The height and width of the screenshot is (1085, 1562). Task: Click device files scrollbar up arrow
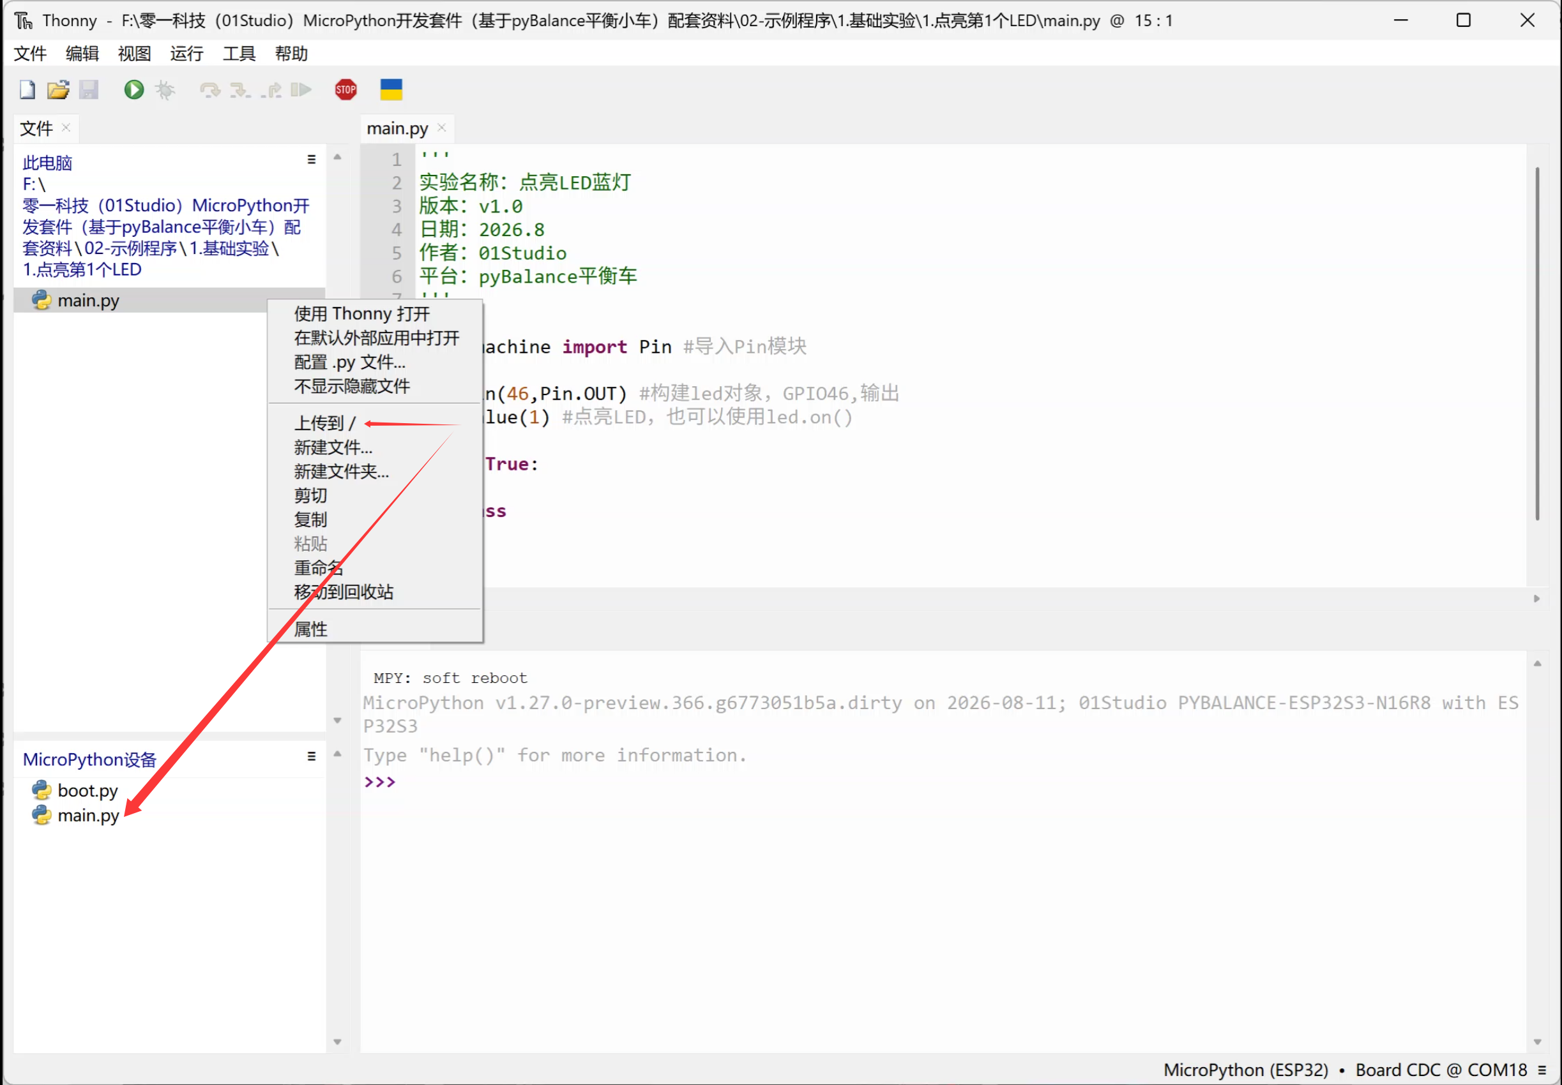click(337, 753)
